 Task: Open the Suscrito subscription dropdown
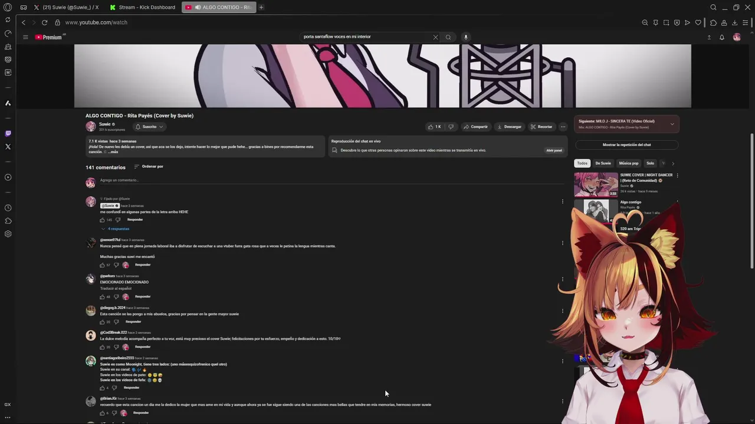pyautogui.click(x=149, y=127)
